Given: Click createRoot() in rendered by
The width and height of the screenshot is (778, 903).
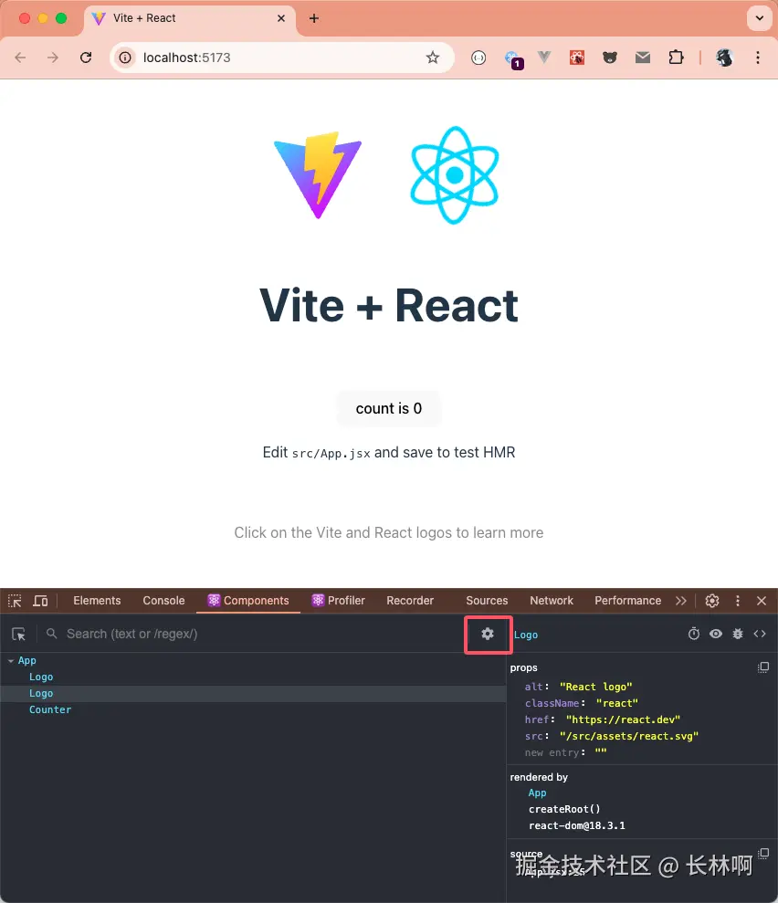Looking at the screenshot, I should (564, 809).
